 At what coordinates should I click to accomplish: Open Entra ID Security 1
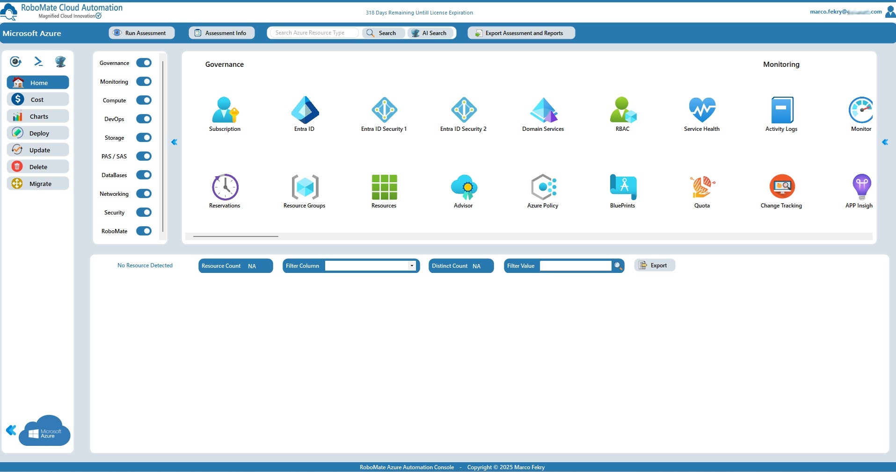[x=384, y=110]
